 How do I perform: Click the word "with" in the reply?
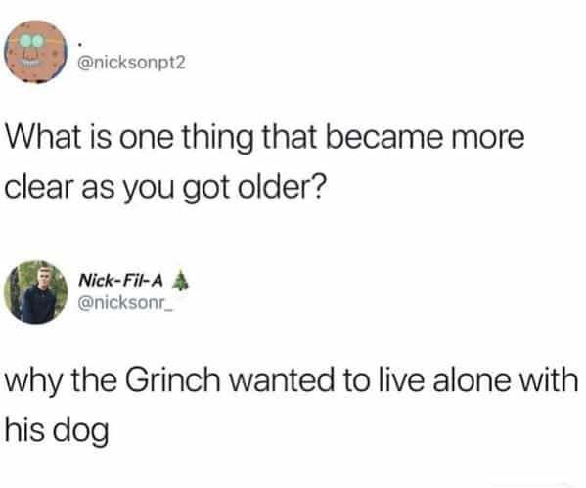(x=551, y=380)
